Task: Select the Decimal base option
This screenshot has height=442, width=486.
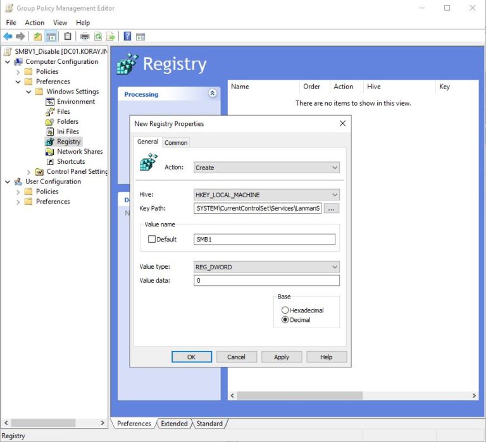Action: [285, 320]
